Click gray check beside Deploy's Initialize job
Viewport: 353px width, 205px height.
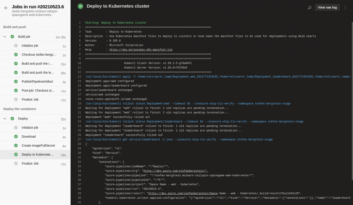click(x=16, y=127)
